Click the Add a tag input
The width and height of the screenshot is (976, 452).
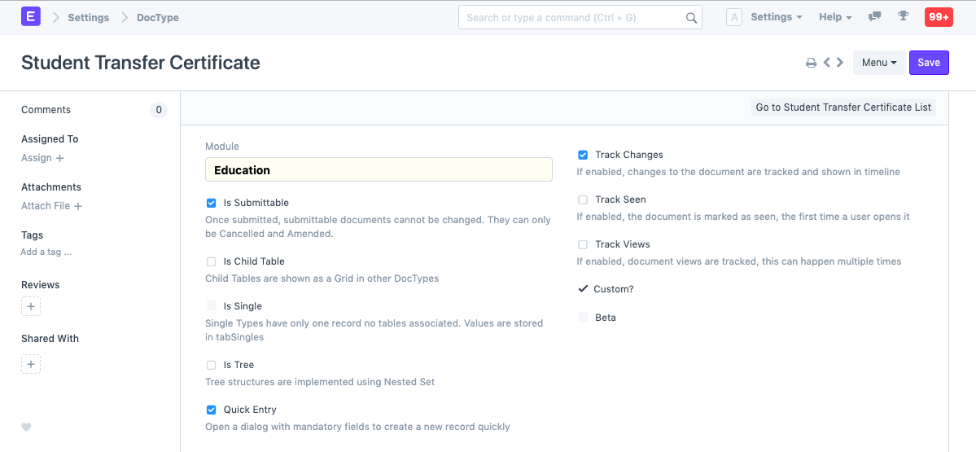point(46,252)
